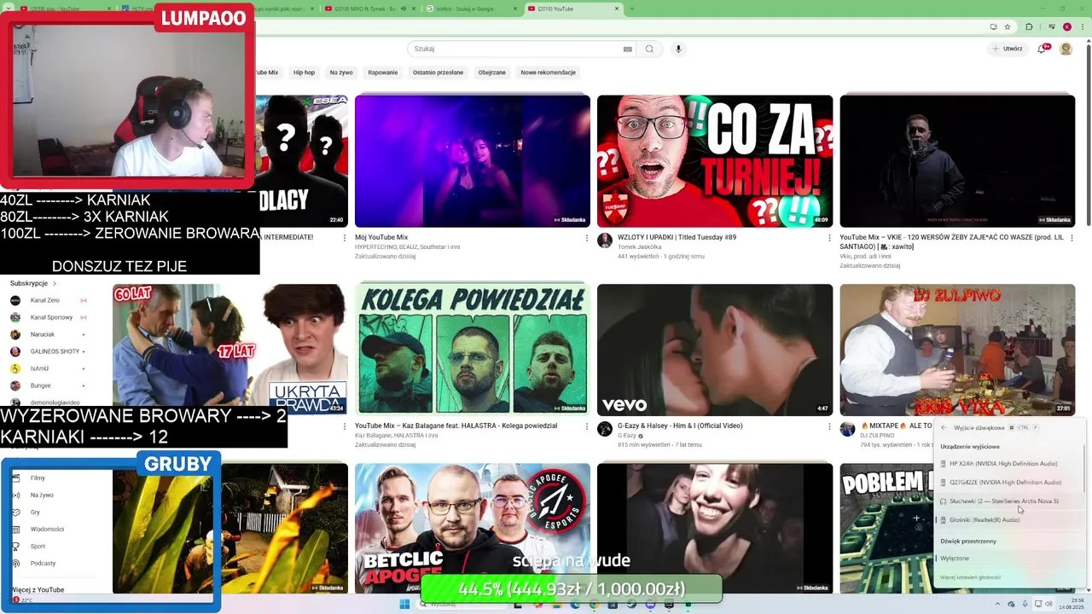Expand the Subskrypcje section chevron
Viewport: 1092px width, 614px height.
[55, 283]
